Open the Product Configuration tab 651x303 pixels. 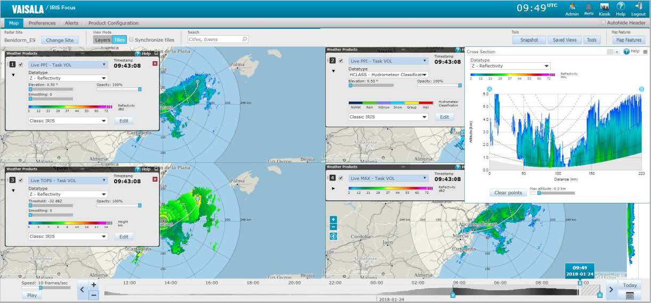[x=113, y=23]
